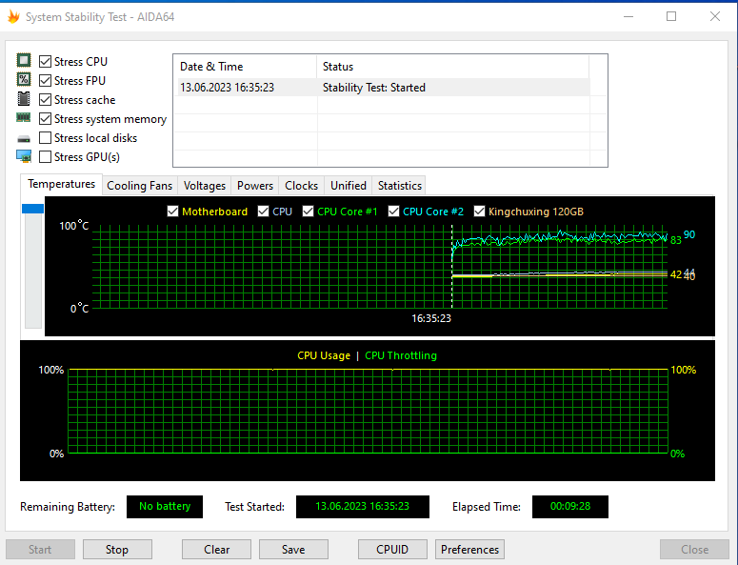Viewport: 738px width, 565px height.
Task: Switch to the Cooling Fans tab
Action: click(x=140, y=186)
